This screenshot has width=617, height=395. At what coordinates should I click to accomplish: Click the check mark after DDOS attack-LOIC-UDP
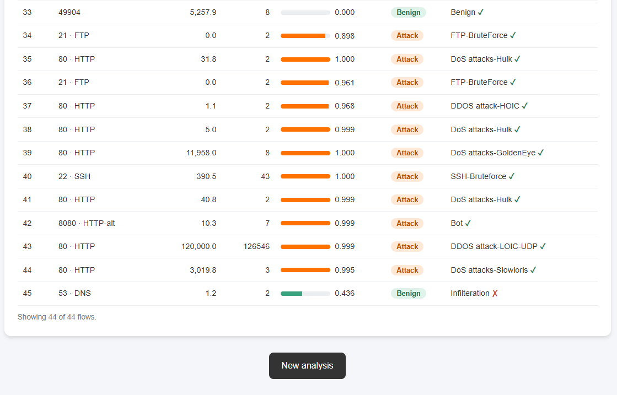[543, 246]
